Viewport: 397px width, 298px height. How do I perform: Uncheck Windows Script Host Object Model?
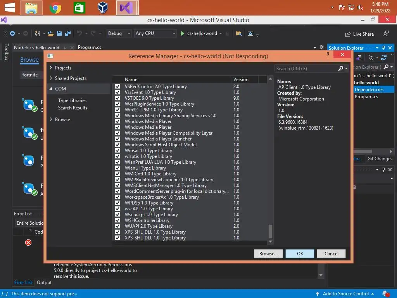coord(117,145)
